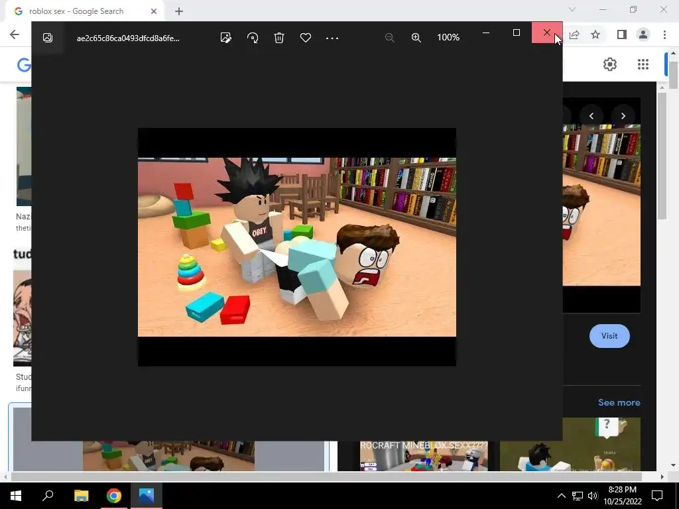Close the Google Search tab in Chrome
The image size is (679, 509).
click(154, 11)
